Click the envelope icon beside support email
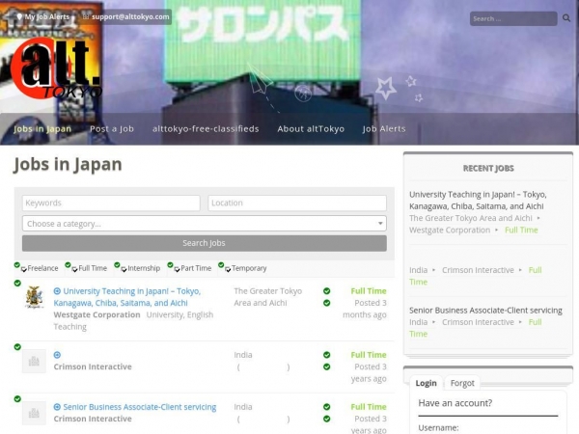Image resolution: width=579 pixels, height=434 pixels. pyautogui.click(x=86, y=16)
